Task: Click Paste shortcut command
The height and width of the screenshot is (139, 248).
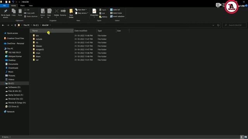Action: point(31,16)
